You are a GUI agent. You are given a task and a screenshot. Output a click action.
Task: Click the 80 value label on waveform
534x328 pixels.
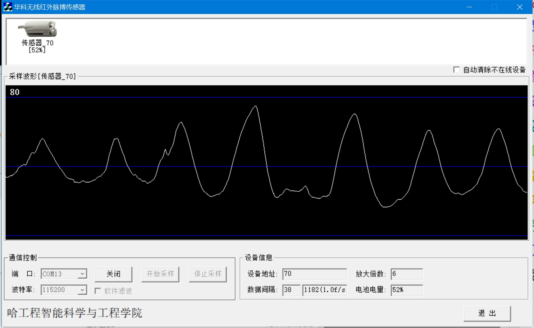pyautogui.click(x=15, y=92)
